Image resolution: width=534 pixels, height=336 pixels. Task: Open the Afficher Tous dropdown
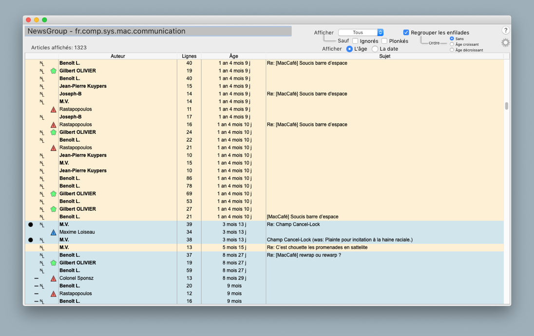pos(361,33)
